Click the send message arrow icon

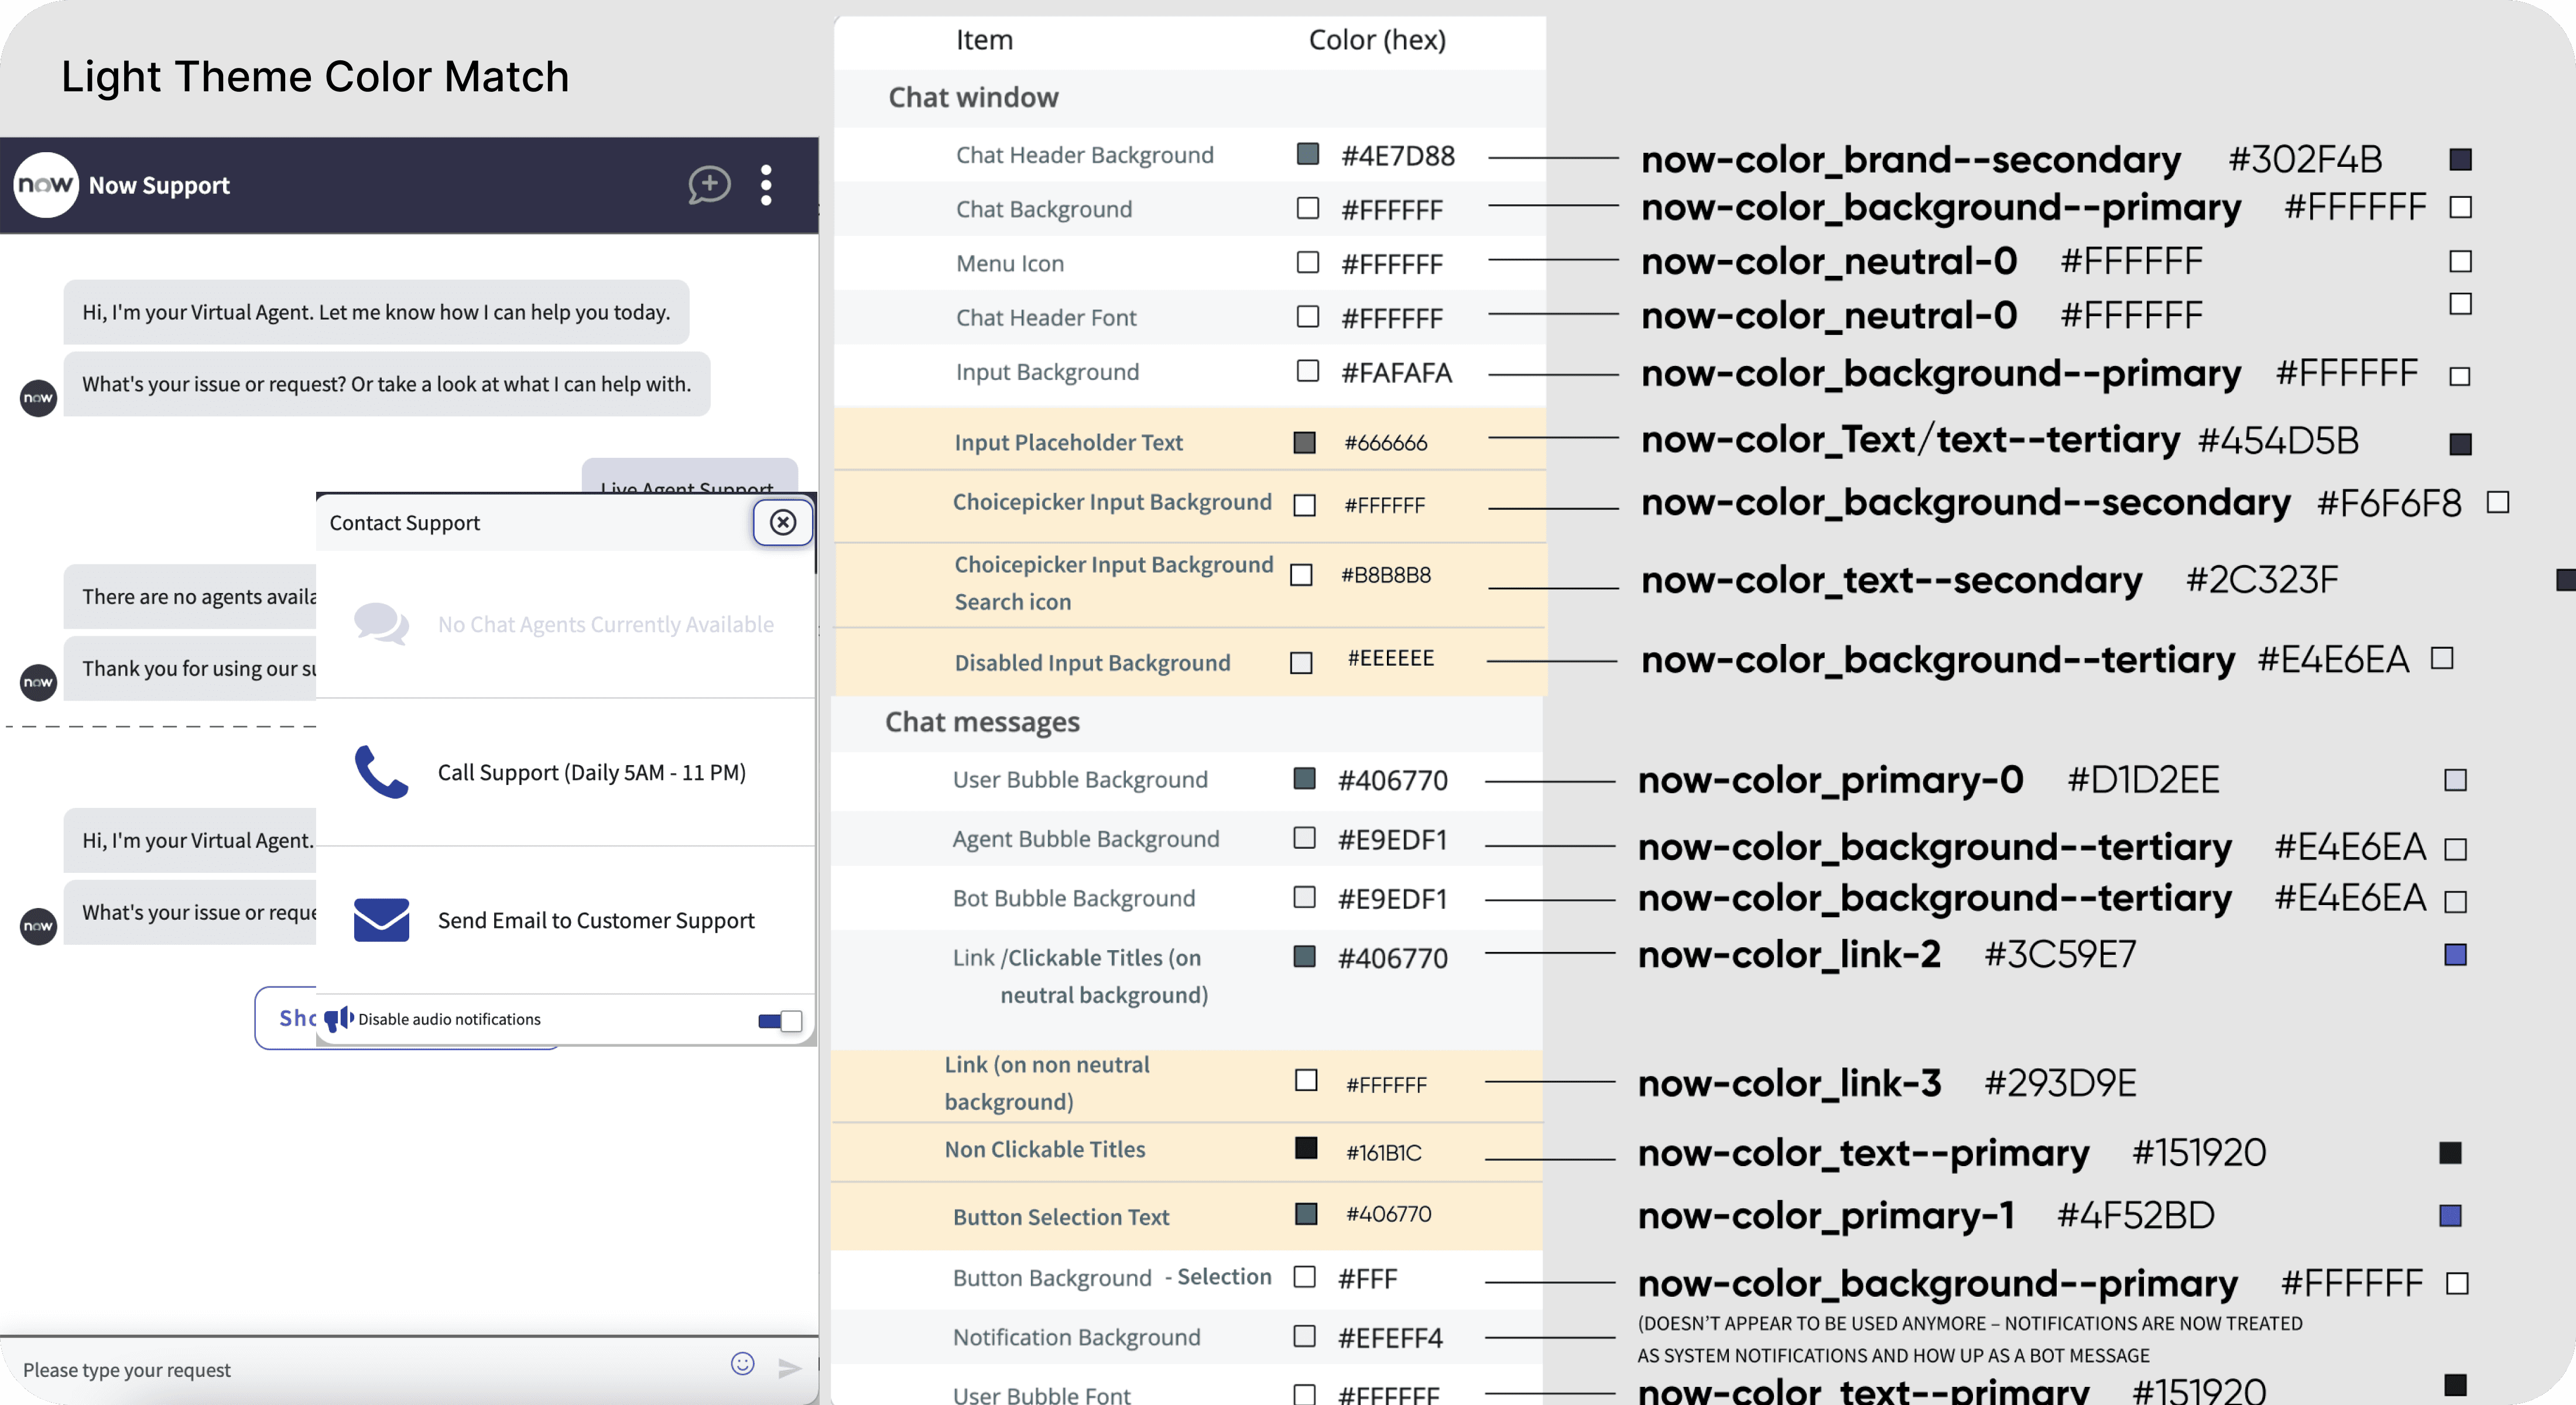(789, 1368)
